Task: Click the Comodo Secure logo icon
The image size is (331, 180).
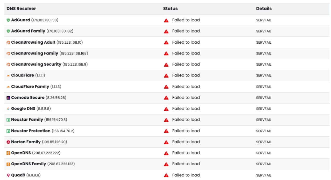Action: tap(8, 98)
